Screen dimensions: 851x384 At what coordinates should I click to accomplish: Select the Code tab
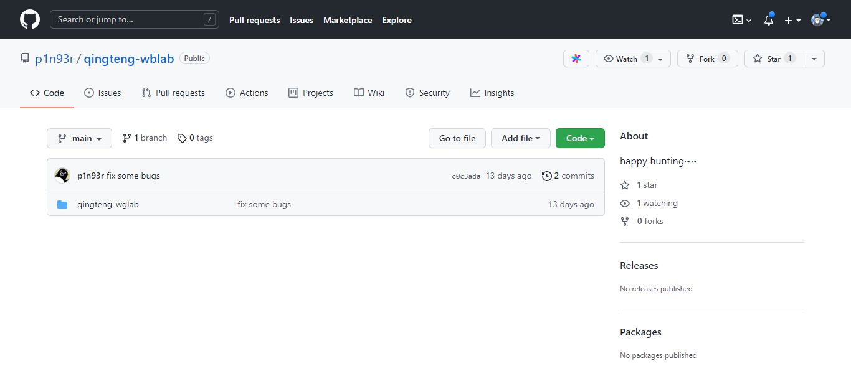point(47,93)
